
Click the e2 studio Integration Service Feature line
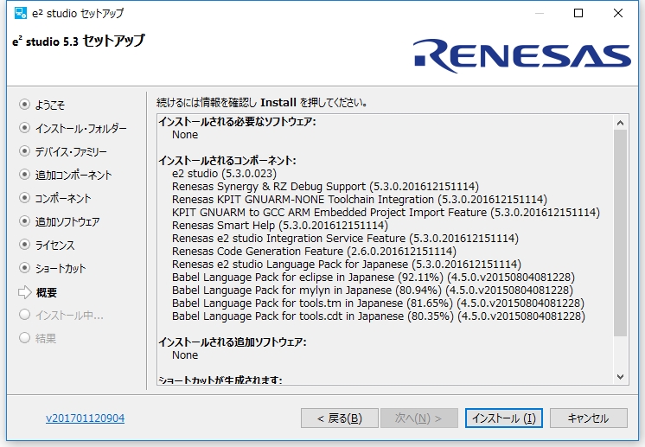(346, 238)
